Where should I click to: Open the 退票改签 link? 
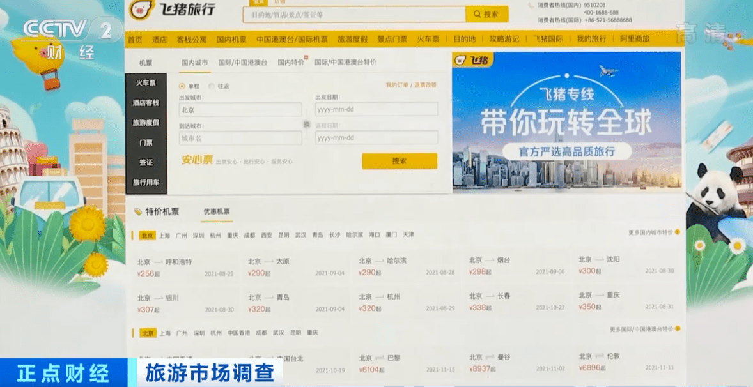[x=426, y=86]
